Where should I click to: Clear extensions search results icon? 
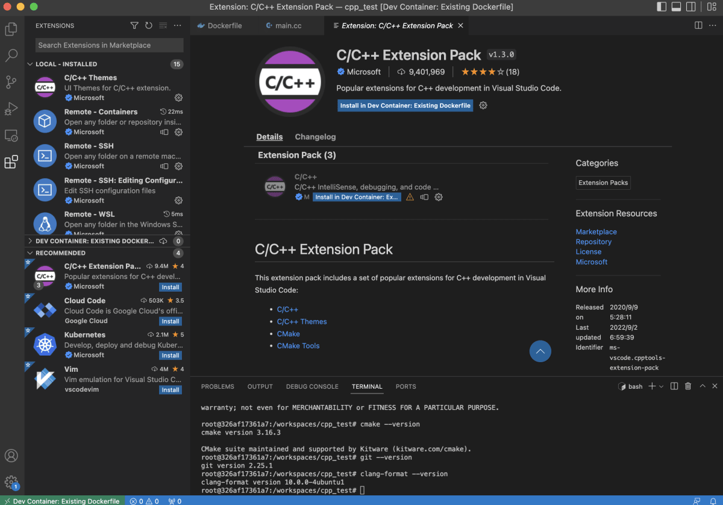163,25
